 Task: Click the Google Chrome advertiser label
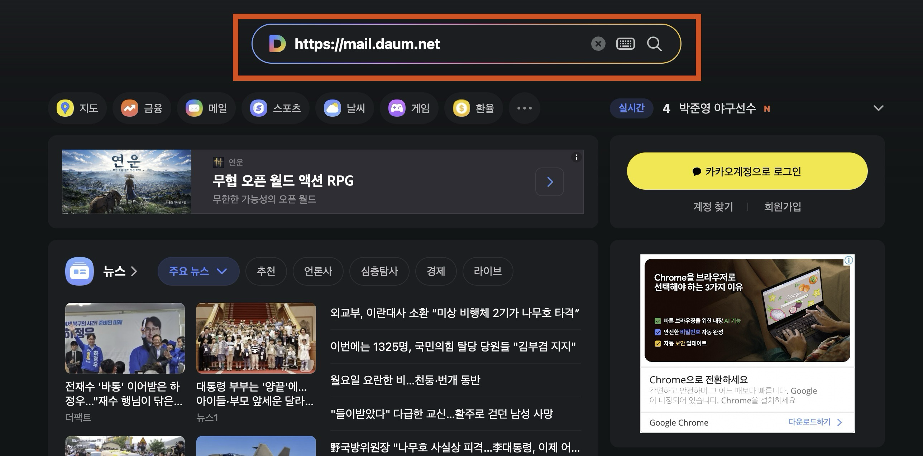pyautogui.click(x=679, y=423)
